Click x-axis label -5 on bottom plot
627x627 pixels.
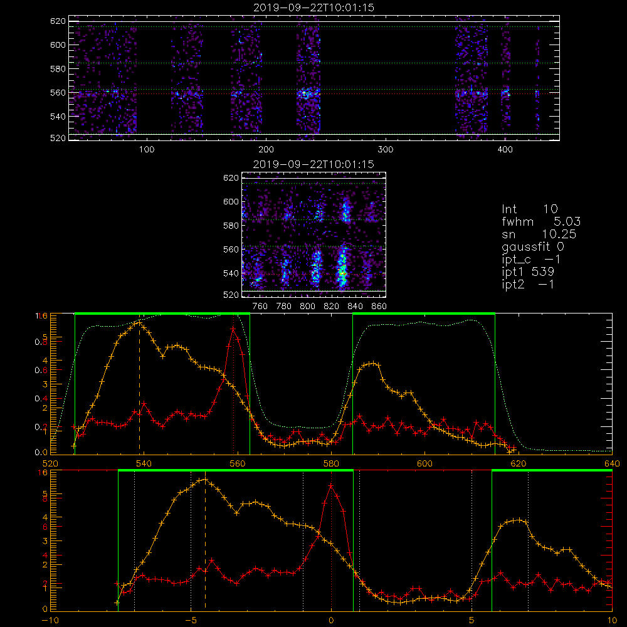pos(191,620)
